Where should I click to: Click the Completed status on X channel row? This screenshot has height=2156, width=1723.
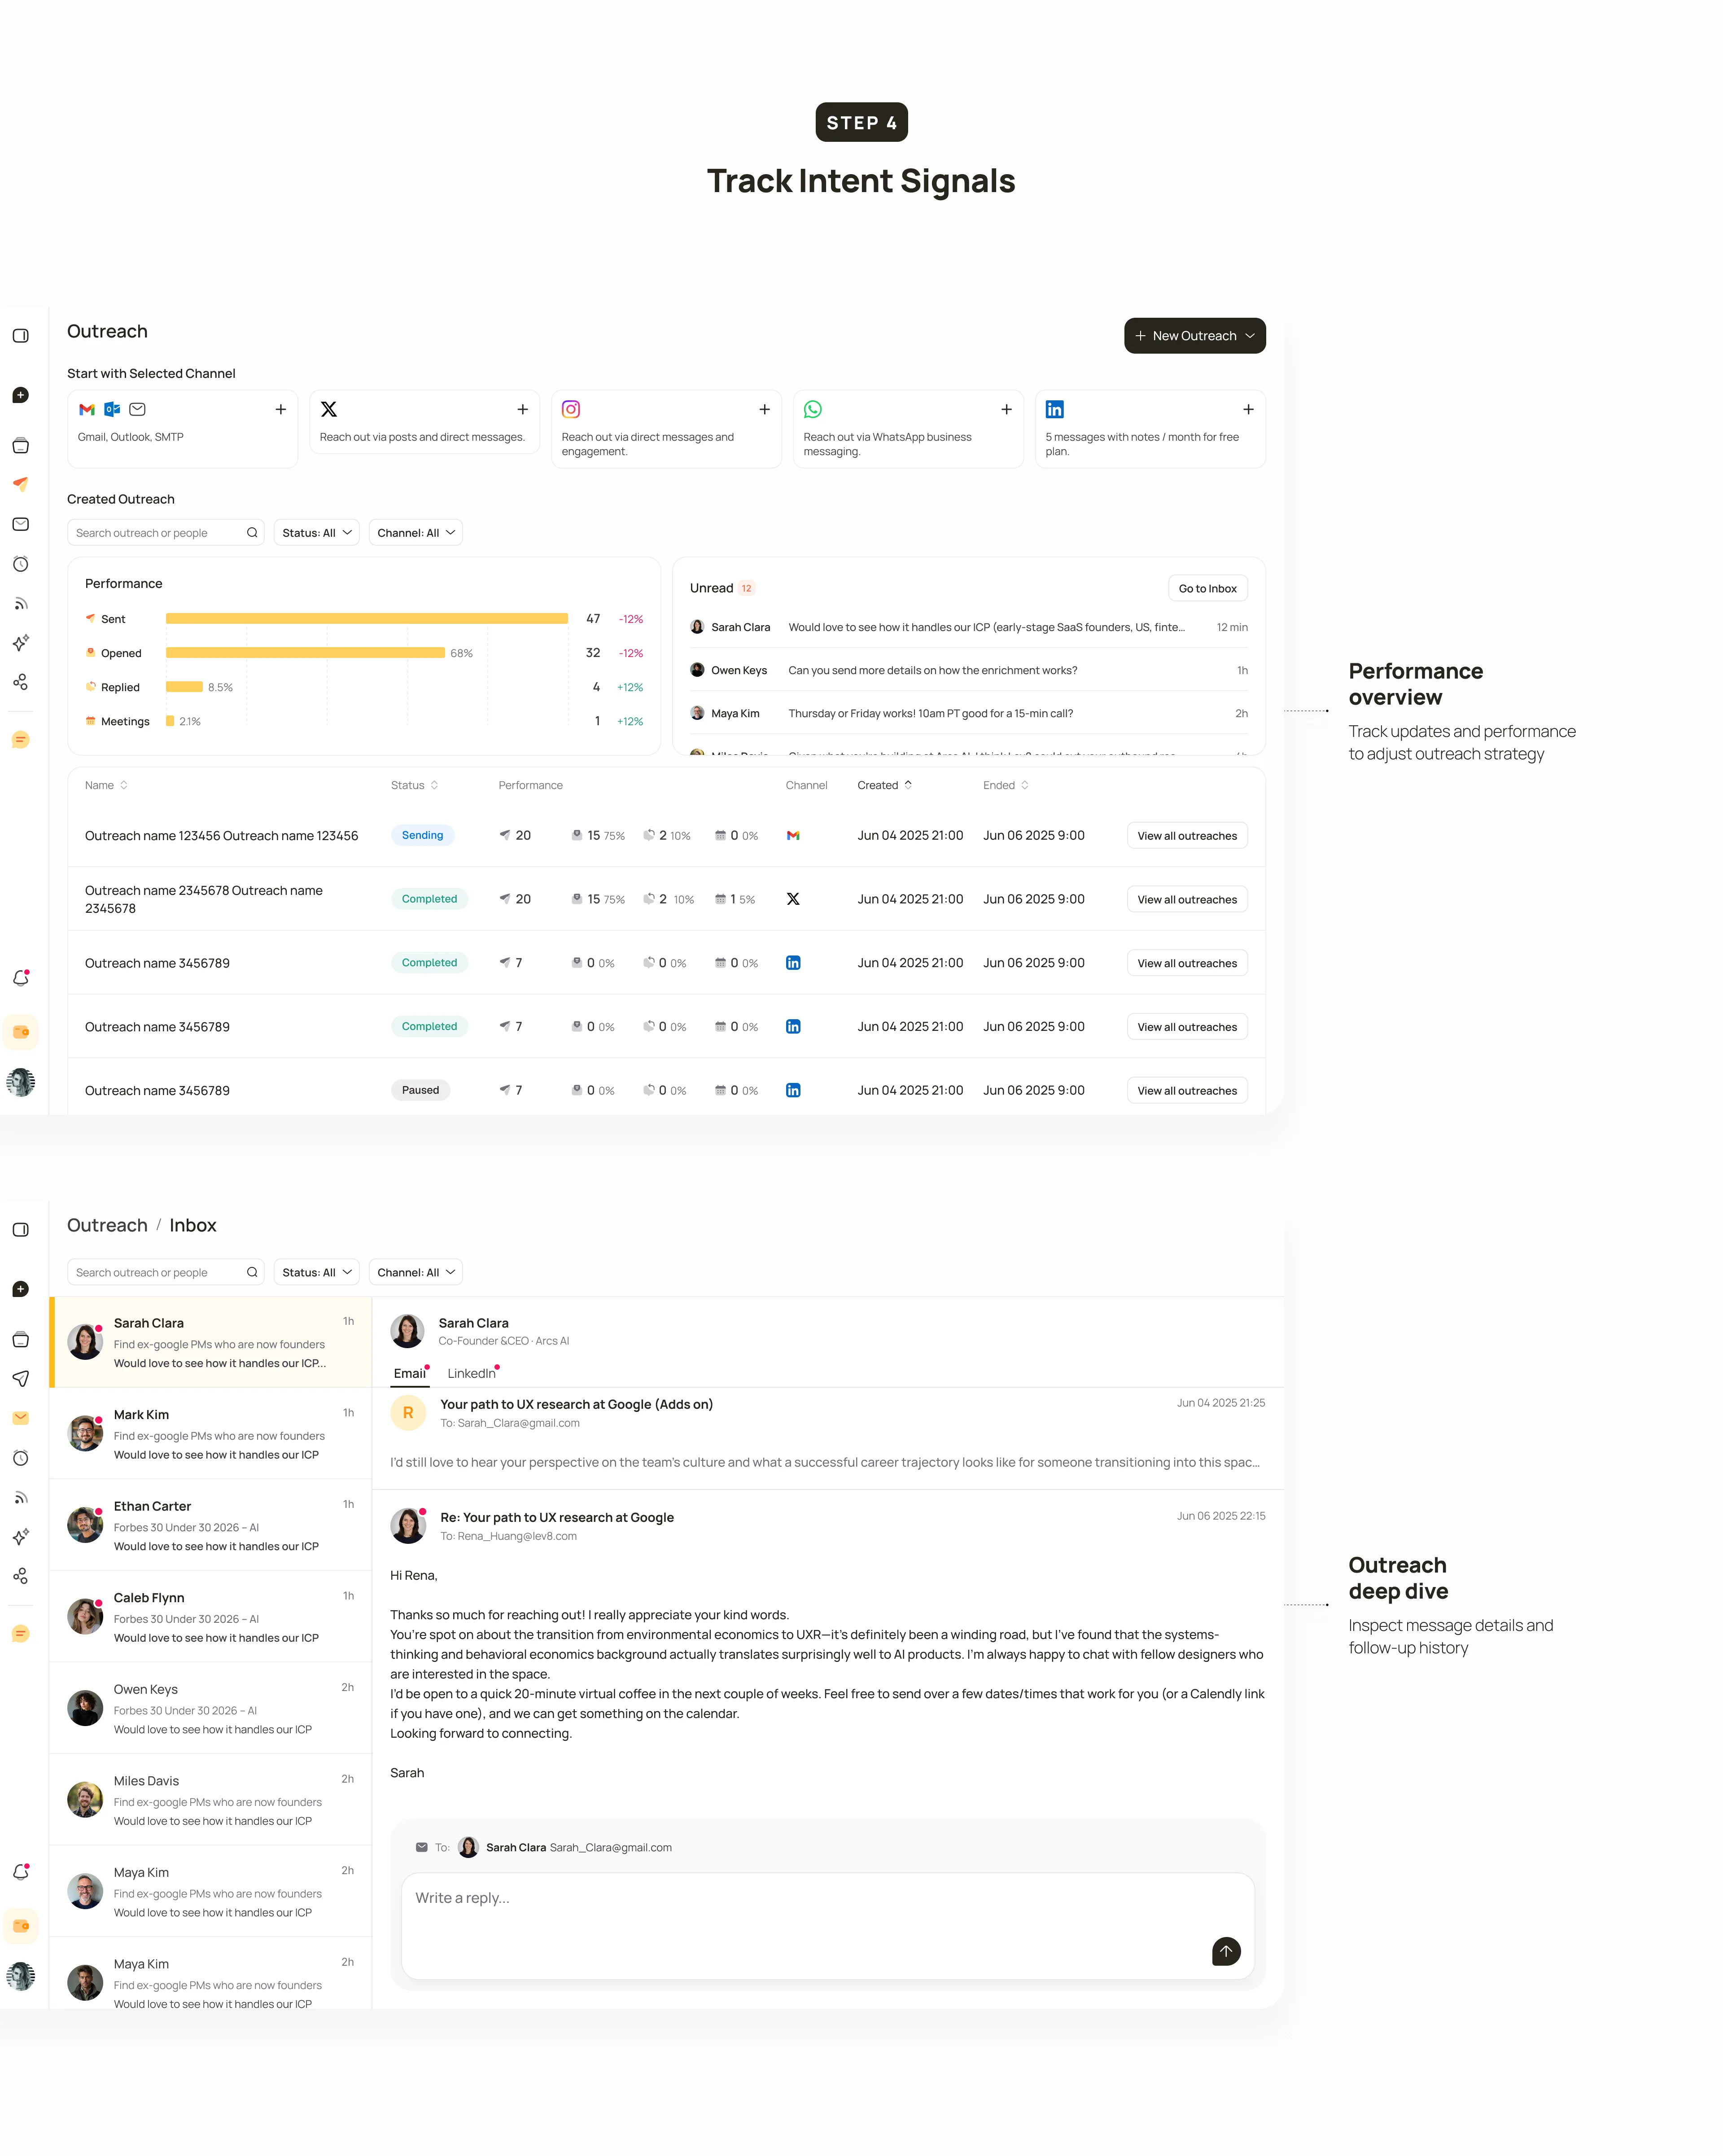pyautogui.click(x=429, y=899)
